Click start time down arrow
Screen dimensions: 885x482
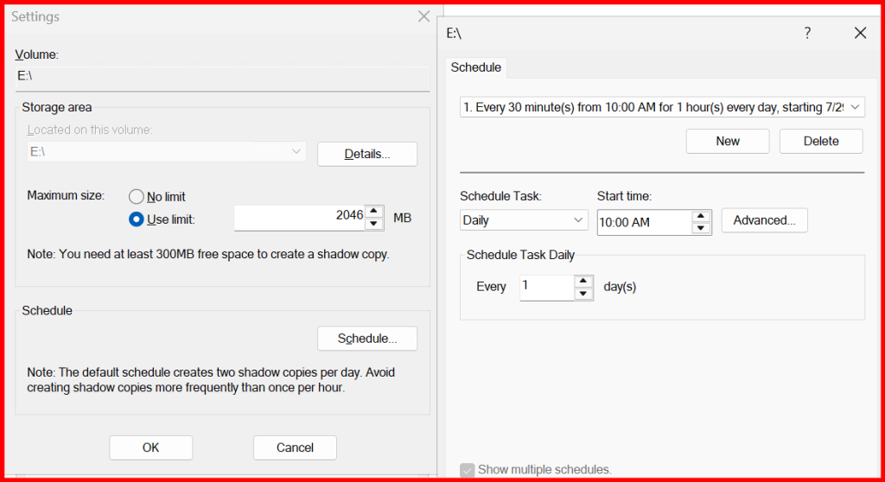tap(702, 228)
